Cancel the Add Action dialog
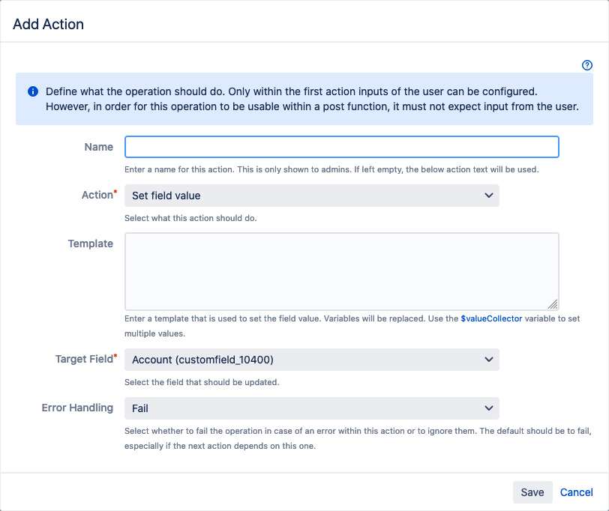The image size is (609, 511). pos(576,492)
